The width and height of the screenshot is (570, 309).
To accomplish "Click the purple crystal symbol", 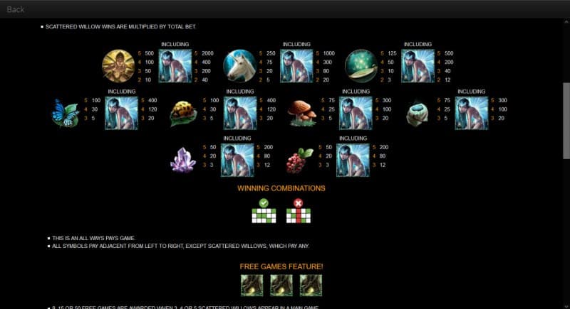I will pyautogui.click(x=183, y=160).
